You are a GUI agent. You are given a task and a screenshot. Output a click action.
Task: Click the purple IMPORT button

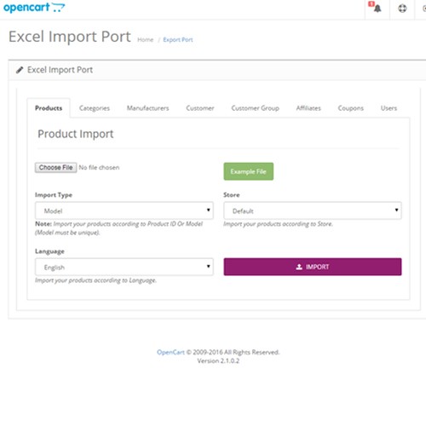[313, 267]
